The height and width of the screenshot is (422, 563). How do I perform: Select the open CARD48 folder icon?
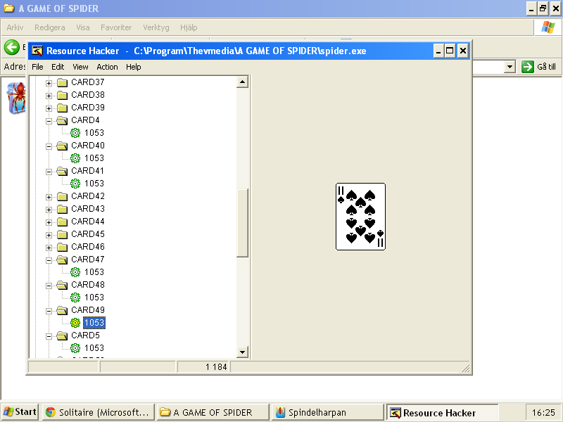coord(63,286)
